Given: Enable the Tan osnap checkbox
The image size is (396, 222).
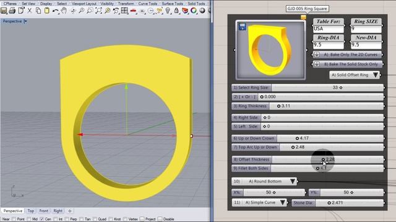Looking at the screenshot, I should click(81, 220).
